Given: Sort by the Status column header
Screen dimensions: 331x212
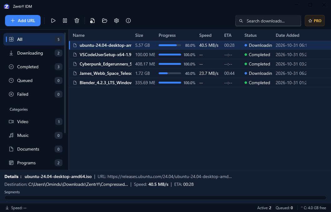Looking at the screenshot, I should point(250,36).
